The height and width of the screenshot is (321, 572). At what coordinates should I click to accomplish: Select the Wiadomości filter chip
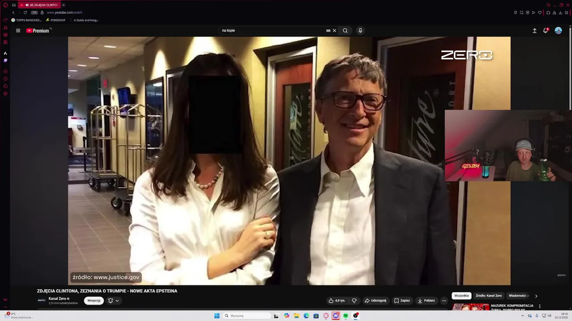[x=519, y=296]
